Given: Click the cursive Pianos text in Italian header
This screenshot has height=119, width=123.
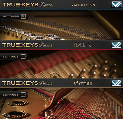Looking at the screenshot, I should 46,45.
